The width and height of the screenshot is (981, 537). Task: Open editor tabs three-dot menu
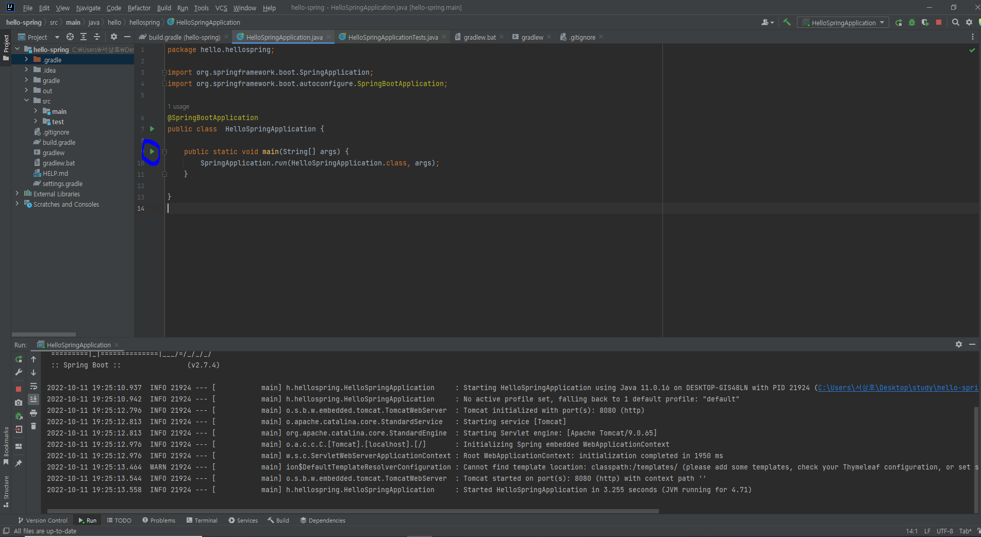973,37
